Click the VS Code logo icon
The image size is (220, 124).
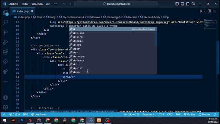pos(4,4)
